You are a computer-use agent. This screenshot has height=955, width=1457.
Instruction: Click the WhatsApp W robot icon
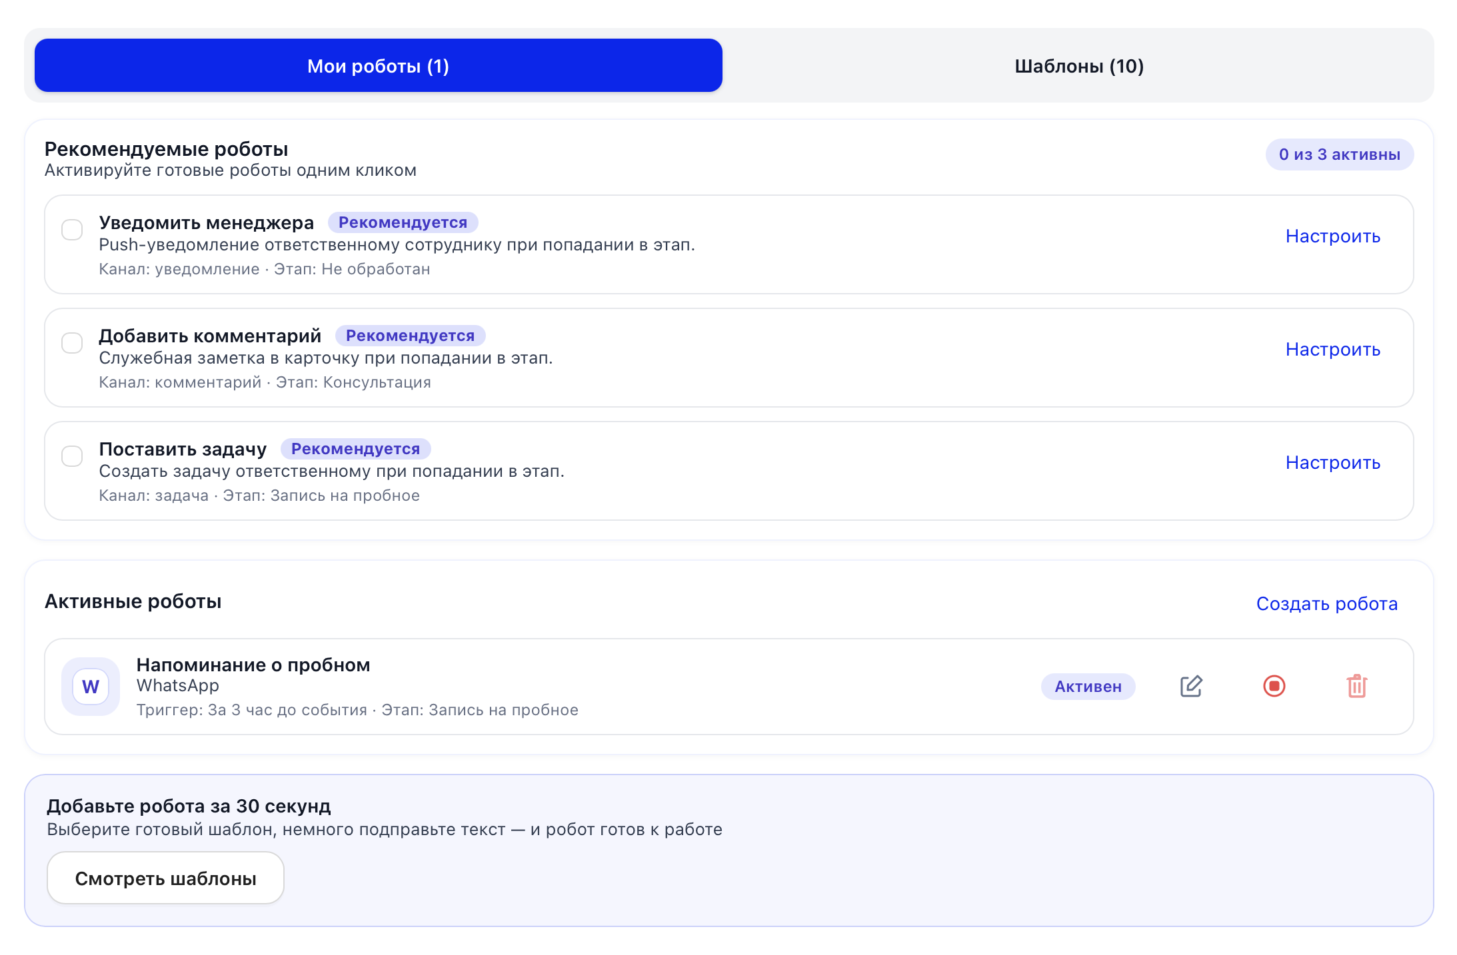91,686
